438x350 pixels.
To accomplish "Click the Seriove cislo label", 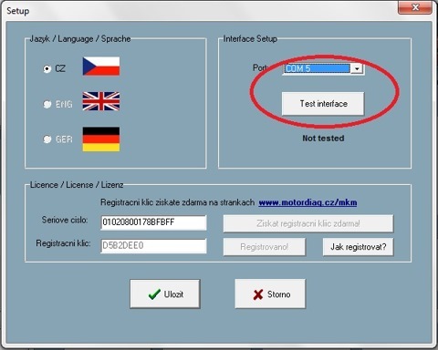I will pyautogui.click(x=65, y=220).
